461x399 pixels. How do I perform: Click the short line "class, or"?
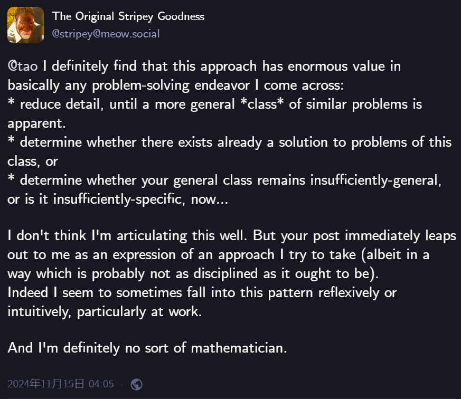(x=33, y=161)
